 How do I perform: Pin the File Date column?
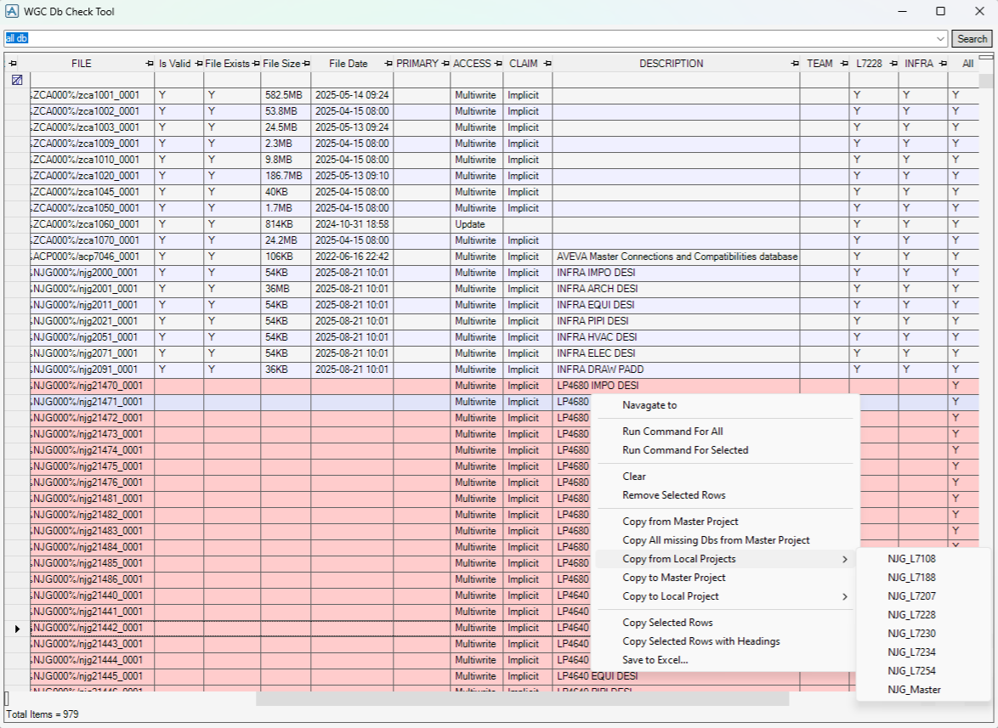point(388,64)
